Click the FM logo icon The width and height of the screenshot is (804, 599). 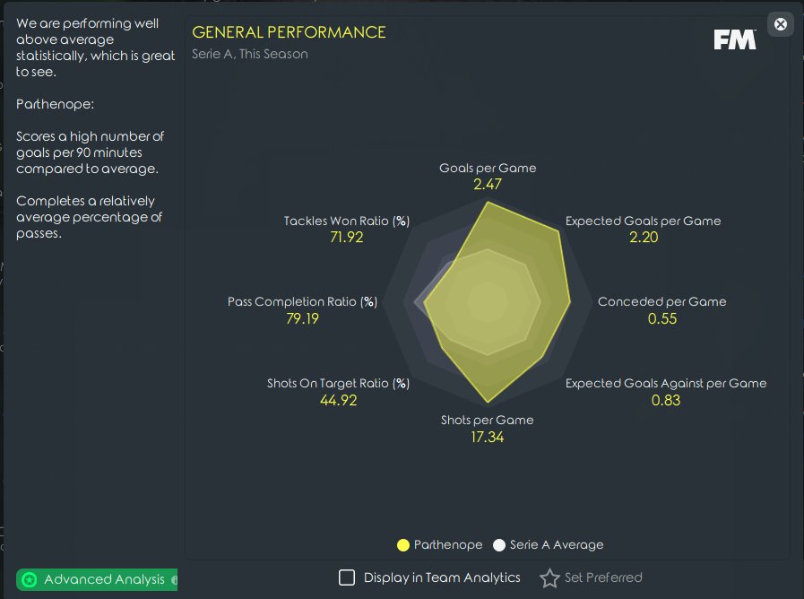click(x=735, y=39)
